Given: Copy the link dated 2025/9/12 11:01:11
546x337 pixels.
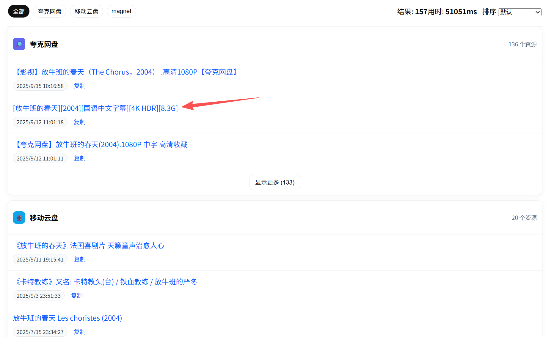Looking at the screenshot, I should 80,158.
